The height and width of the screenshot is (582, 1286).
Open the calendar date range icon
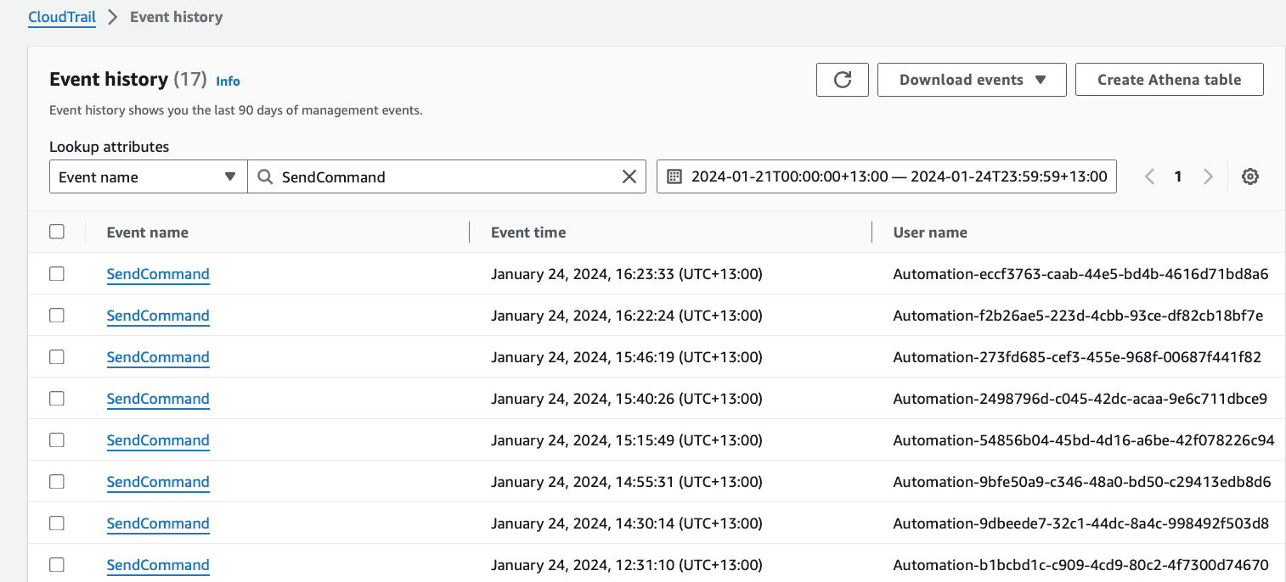674,176
